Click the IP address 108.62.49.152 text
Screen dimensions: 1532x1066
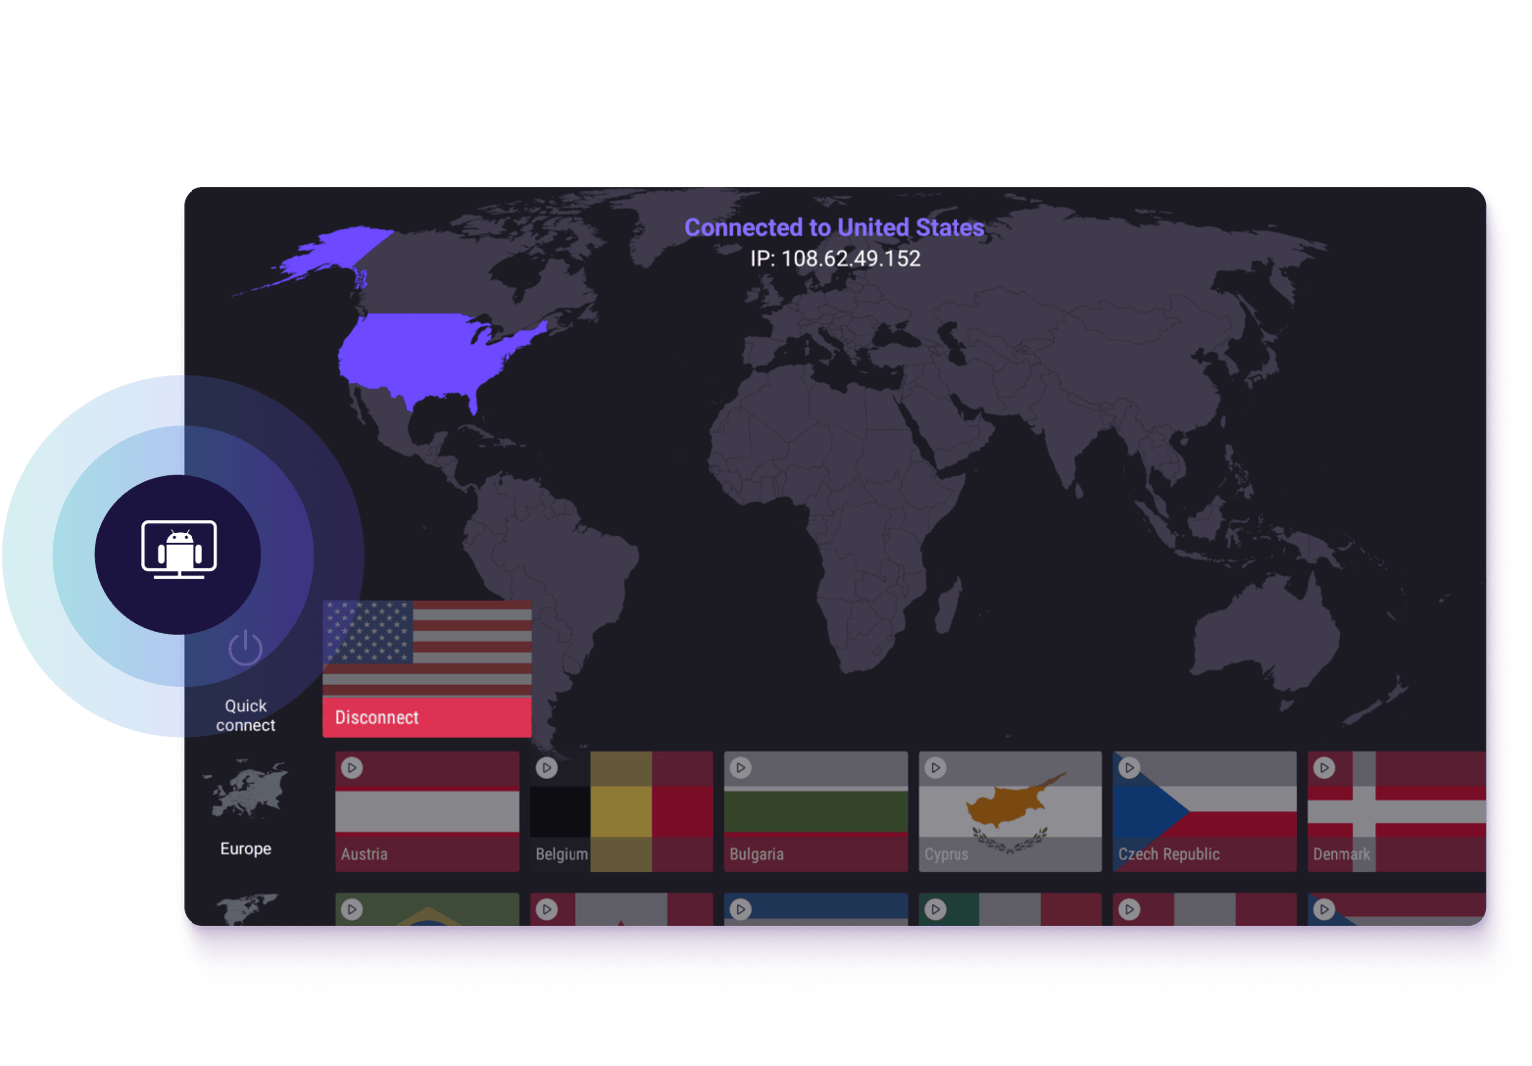tap(835, 259)
